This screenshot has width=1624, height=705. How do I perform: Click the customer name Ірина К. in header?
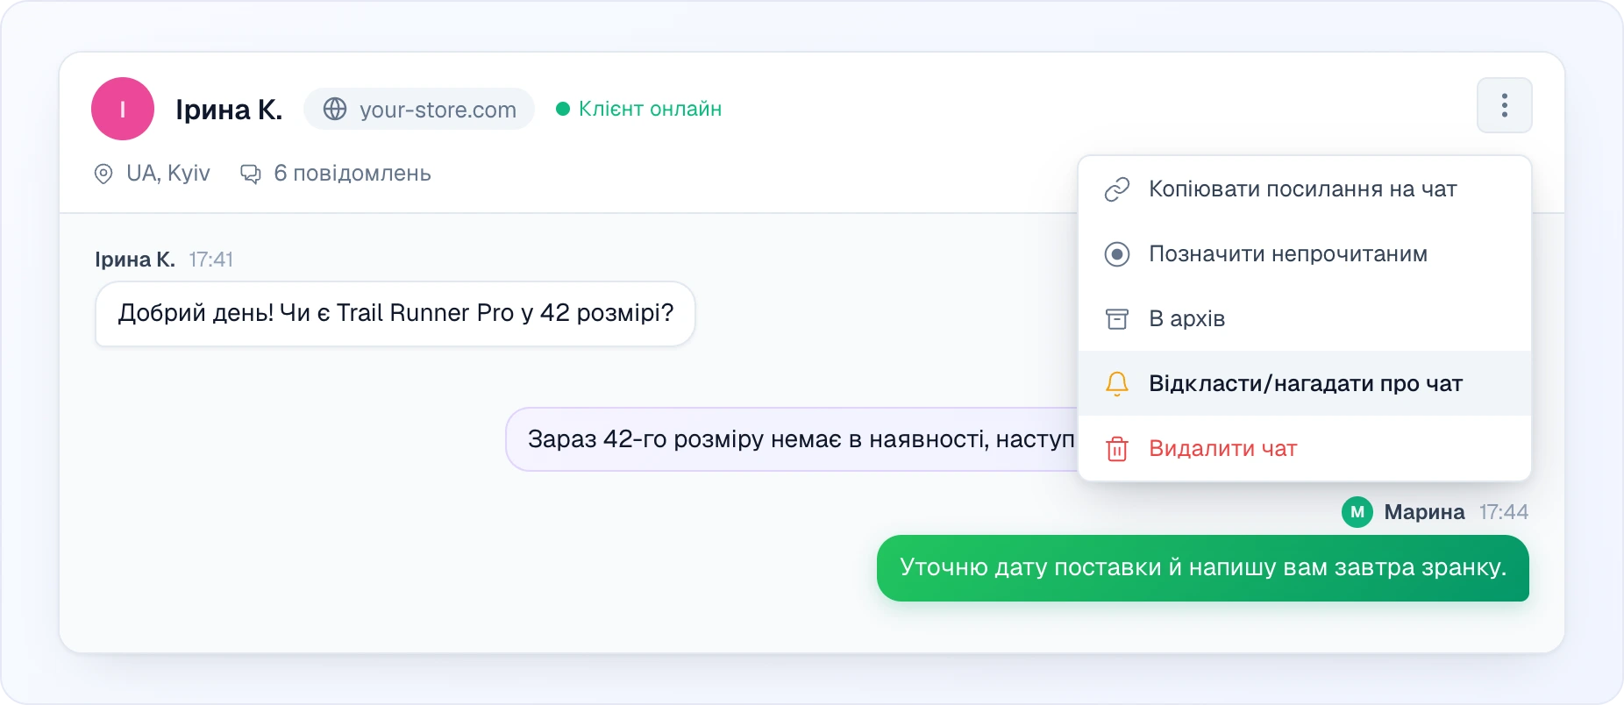229,110
